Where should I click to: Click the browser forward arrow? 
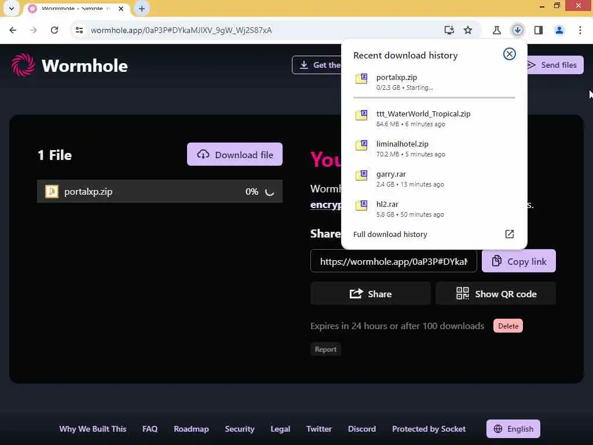33,30
